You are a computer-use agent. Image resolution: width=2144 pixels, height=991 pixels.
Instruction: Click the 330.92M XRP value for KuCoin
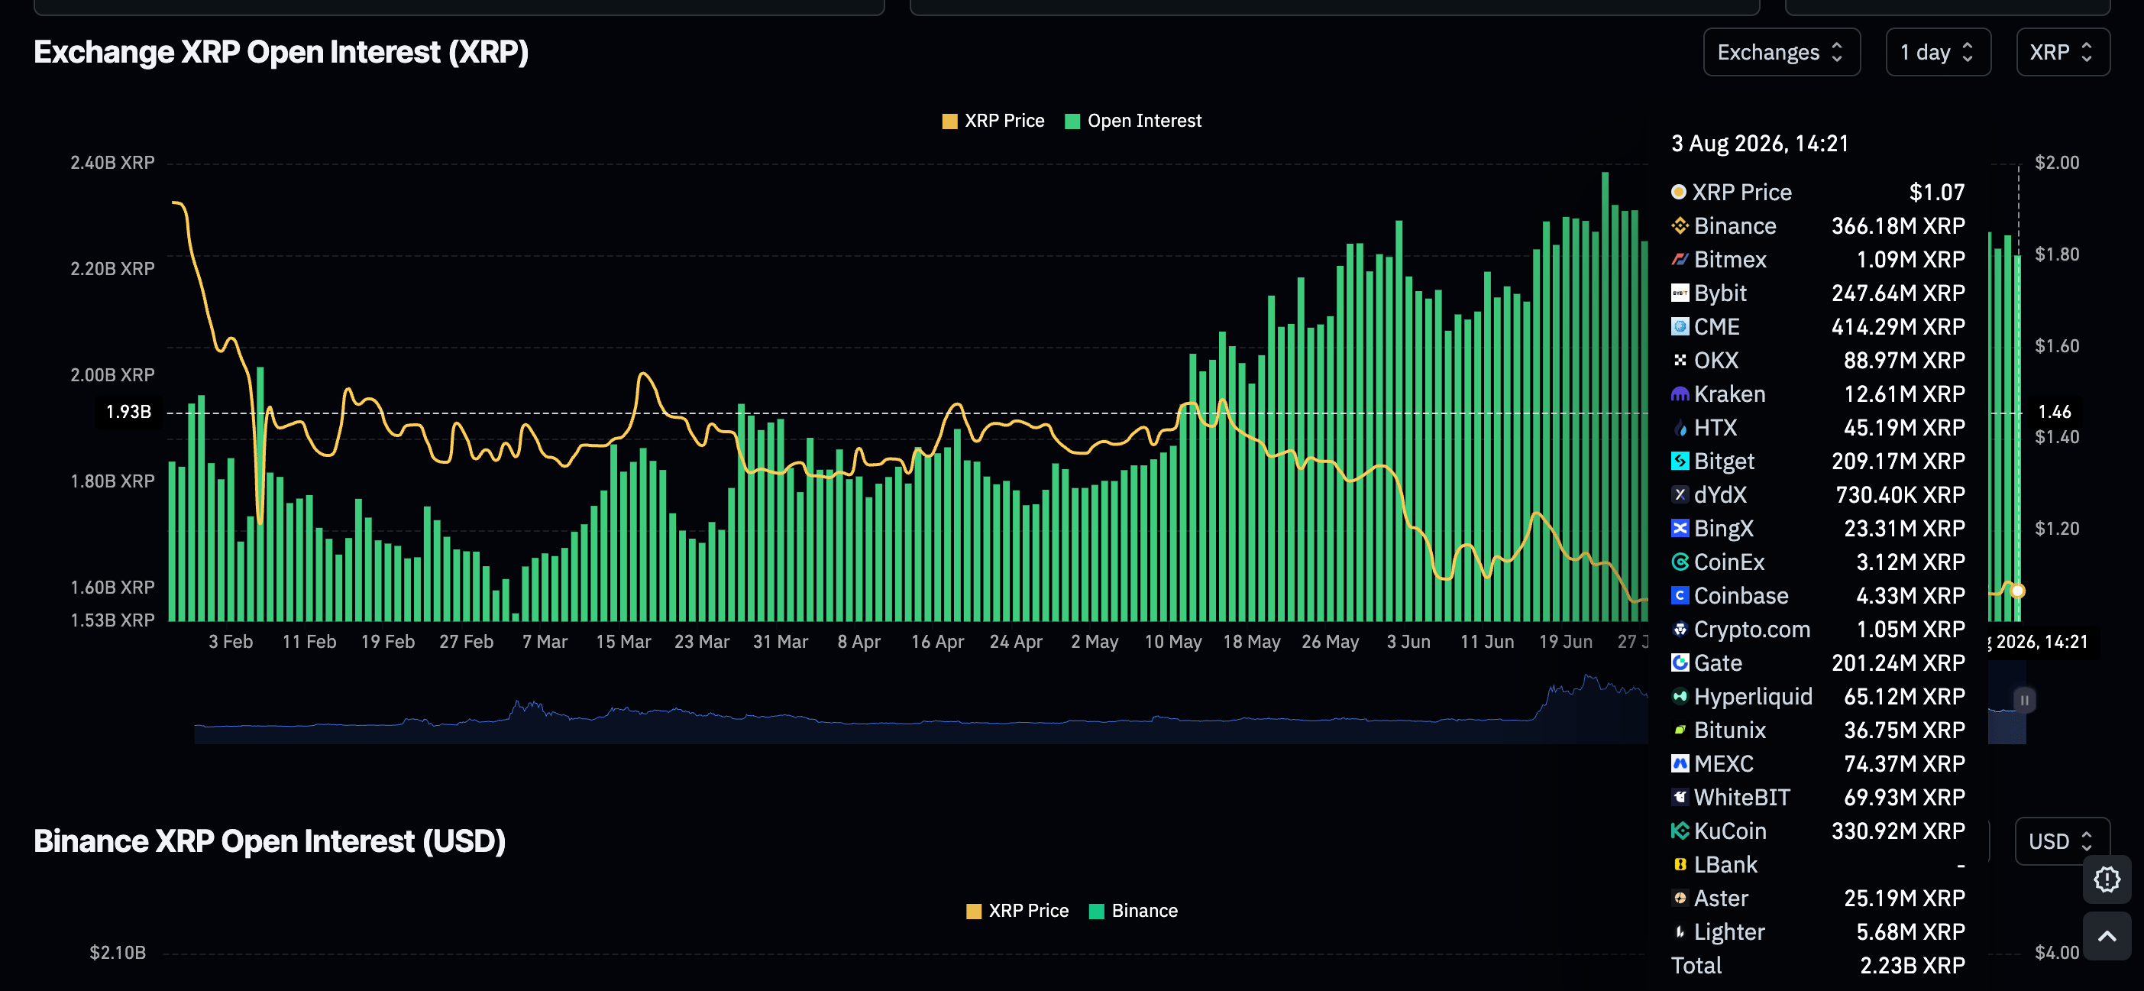coord(1897,831)
